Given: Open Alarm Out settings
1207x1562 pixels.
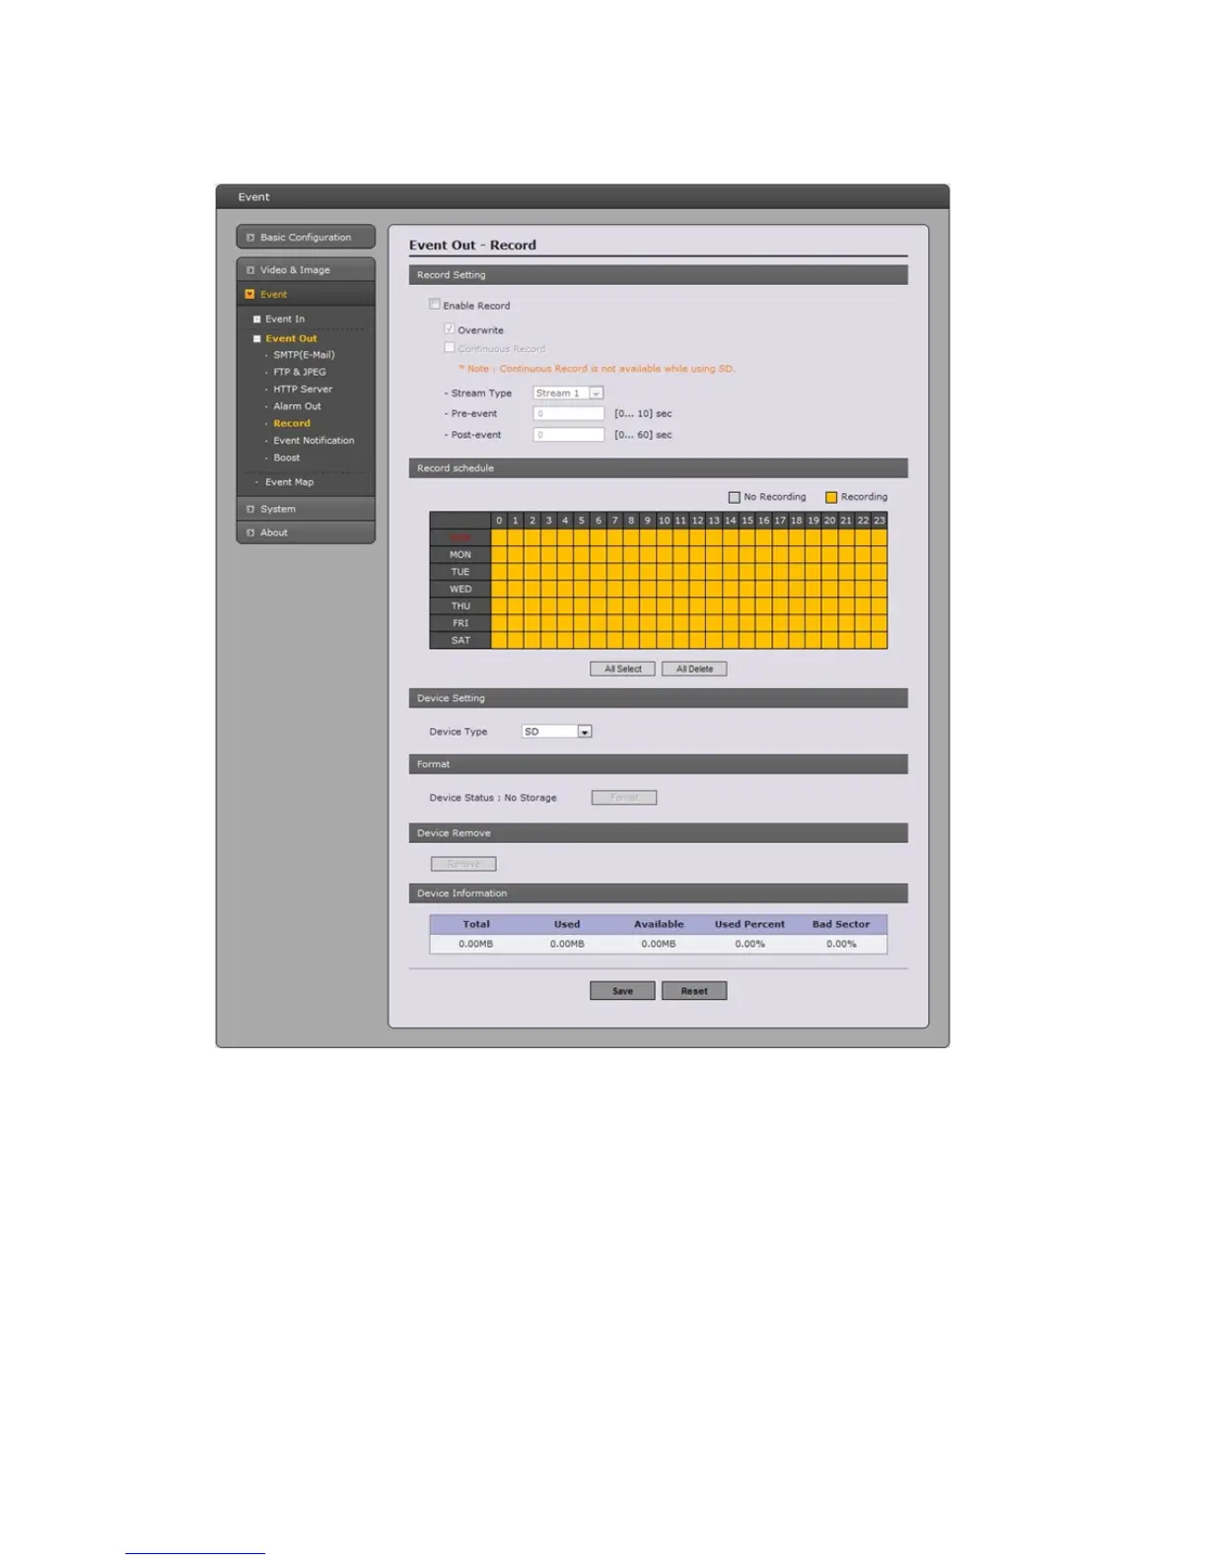Looking at the screenshot, I should (x=297, y=406).
